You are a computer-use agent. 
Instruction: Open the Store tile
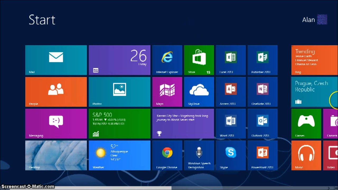point(199,60)
